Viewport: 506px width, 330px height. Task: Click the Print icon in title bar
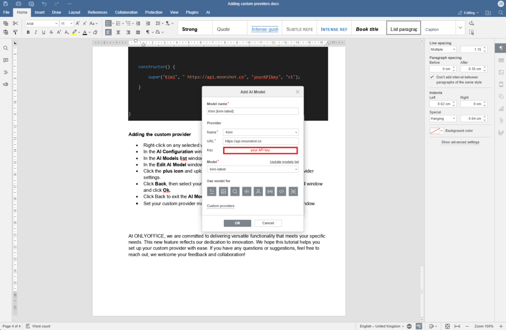point(18,4)
